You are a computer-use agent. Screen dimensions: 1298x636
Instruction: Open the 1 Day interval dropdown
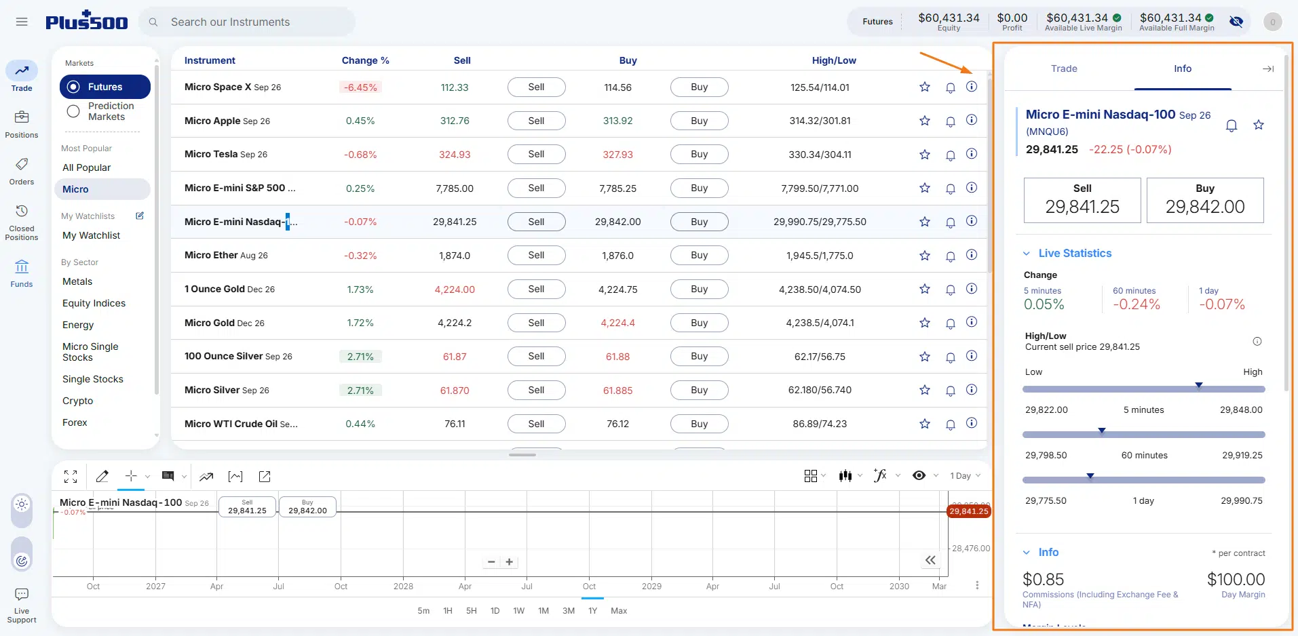pos(965,476)
